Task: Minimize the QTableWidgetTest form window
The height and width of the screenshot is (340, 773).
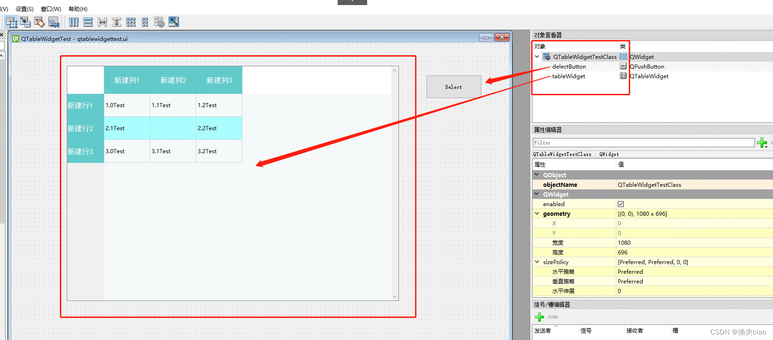Action: [486, 37]
